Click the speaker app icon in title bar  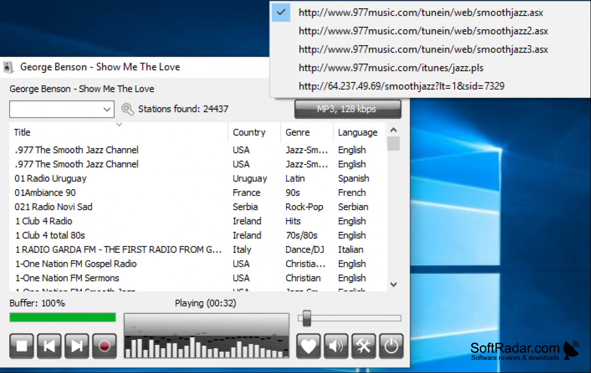pyautogui.click(x=8, y=67)
